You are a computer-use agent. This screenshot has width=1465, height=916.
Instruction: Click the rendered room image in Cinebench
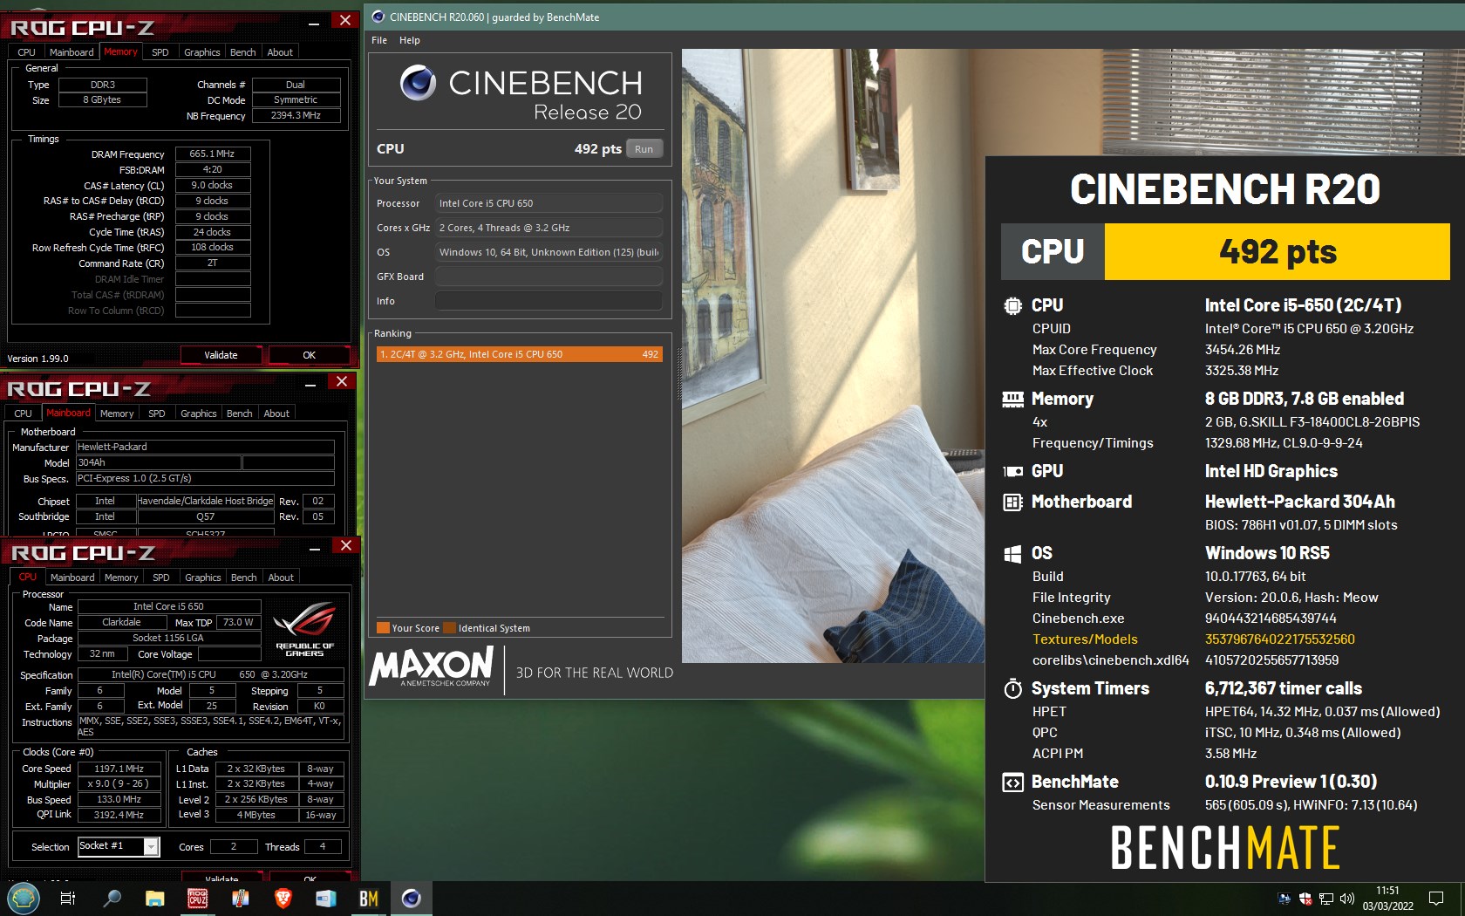(833, 356)
